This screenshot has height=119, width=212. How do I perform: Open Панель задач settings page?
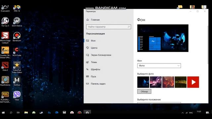click(98, 84)
